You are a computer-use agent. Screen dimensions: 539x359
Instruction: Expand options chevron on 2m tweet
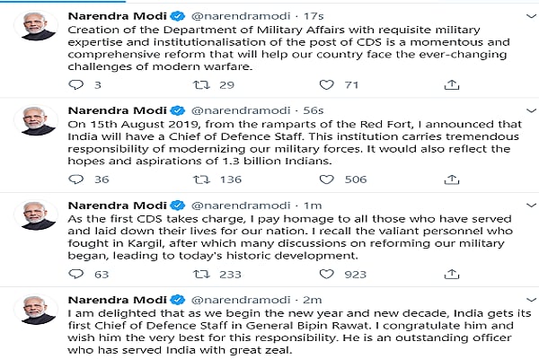tap(532, 300)
